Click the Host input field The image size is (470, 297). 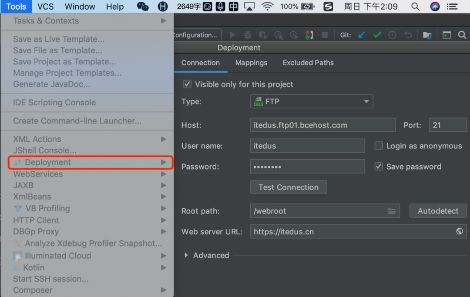(322, 125)
